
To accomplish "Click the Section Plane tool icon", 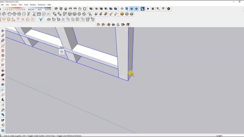I will (x=122, y=9).
